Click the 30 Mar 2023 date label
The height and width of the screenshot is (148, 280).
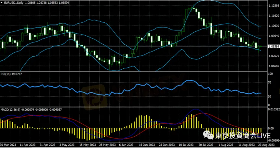pyautogui.click(x=7, y=145)
